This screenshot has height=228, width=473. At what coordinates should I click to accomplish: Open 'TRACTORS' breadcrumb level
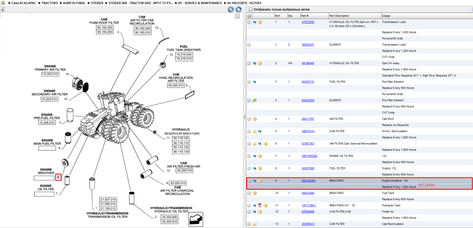point(50,3)
